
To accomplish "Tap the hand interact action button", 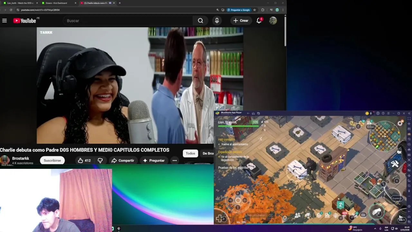I will pyautogui.click(x=377, y=212).
